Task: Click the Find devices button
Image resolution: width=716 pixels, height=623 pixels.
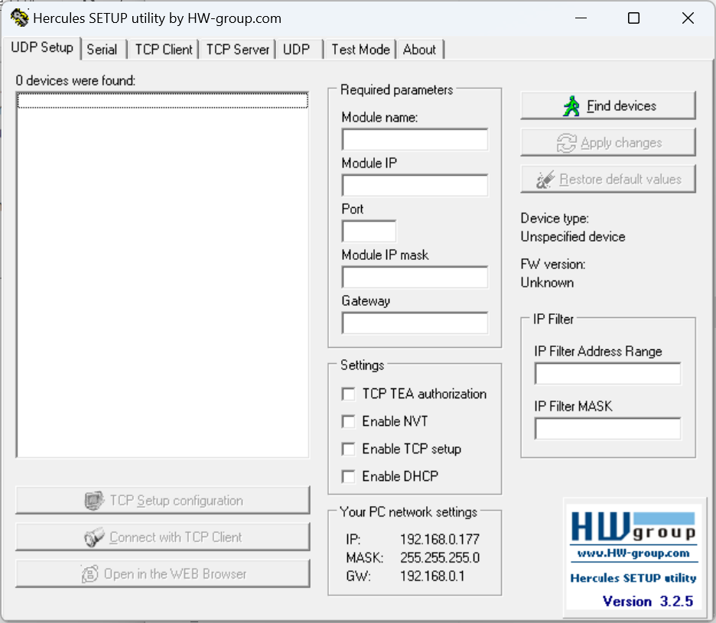Action: (x=608, y=106)
